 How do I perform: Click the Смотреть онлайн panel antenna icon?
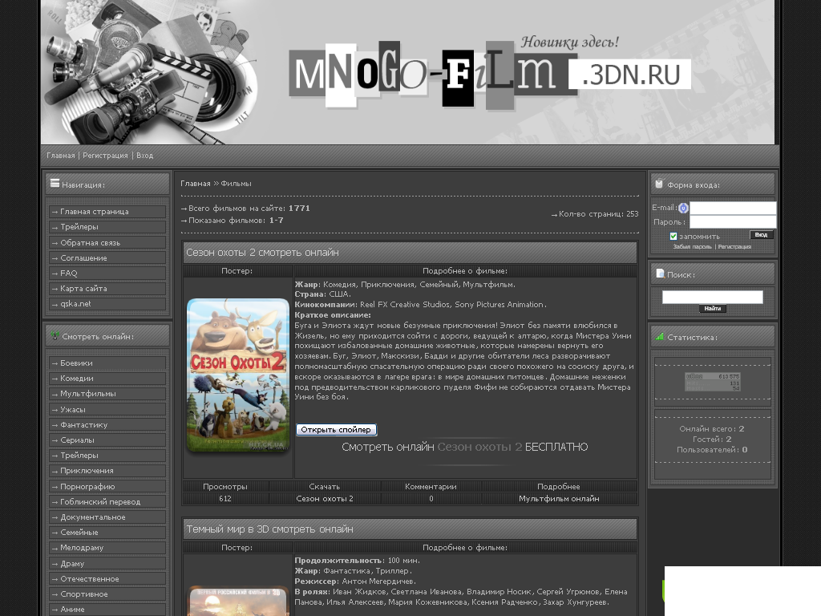tap(55, 335)
